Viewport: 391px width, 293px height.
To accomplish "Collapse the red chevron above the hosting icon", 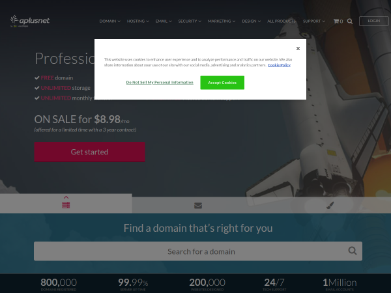I will [66, 197].
